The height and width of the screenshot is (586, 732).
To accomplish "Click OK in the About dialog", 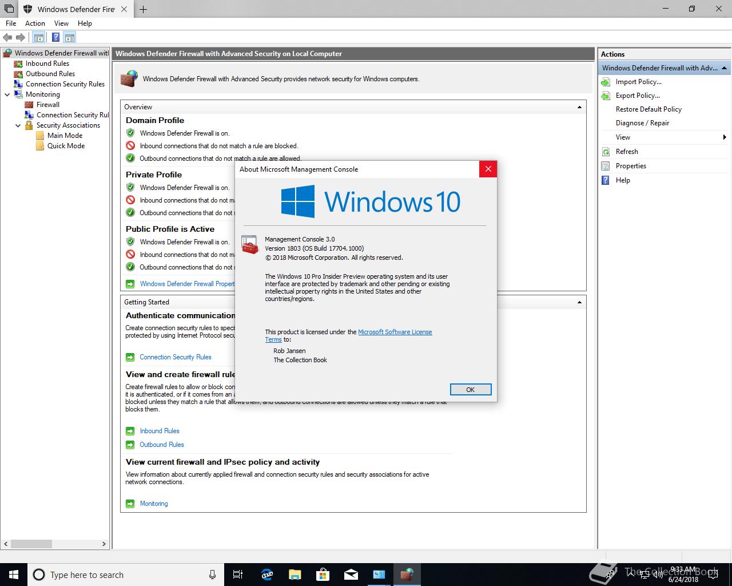I will click(x=470, y=390).
